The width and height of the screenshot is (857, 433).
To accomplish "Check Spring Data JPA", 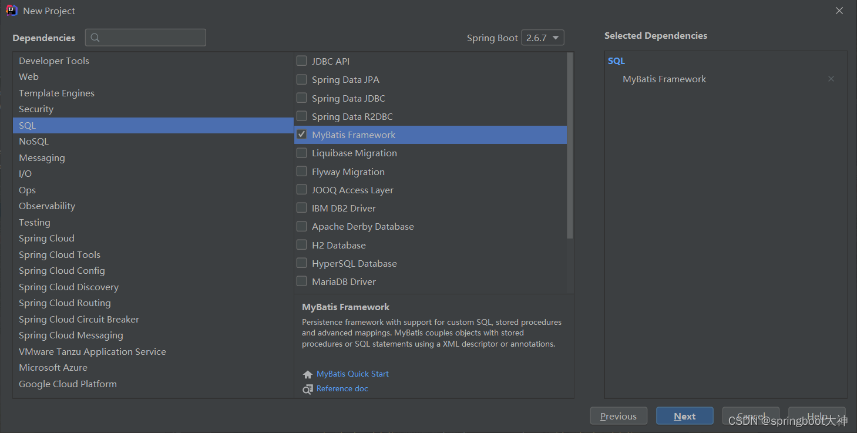I will pyautogui.click(x=301, y=79).
